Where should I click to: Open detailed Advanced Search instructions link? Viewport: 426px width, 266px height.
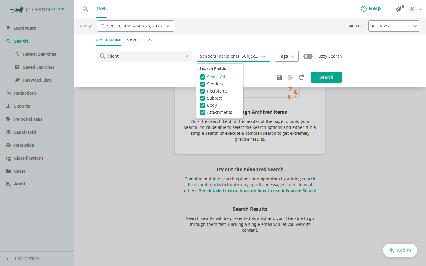258,191
